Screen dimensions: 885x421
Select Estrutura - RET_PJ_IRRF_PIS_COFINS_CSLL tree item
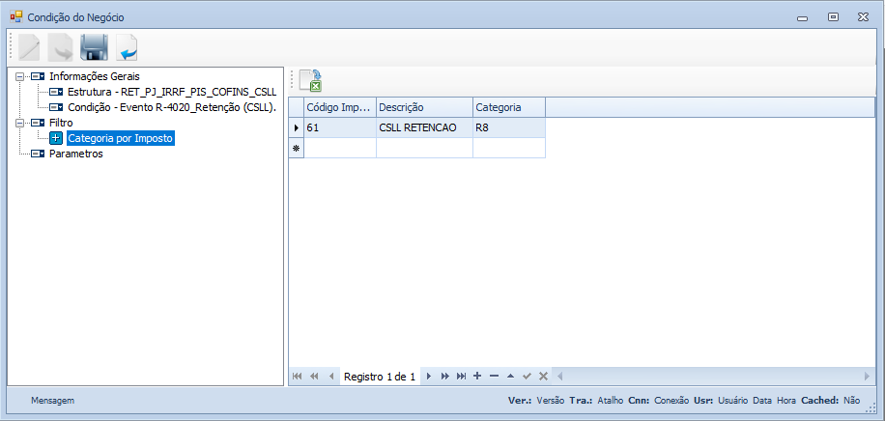coord(172,92)
